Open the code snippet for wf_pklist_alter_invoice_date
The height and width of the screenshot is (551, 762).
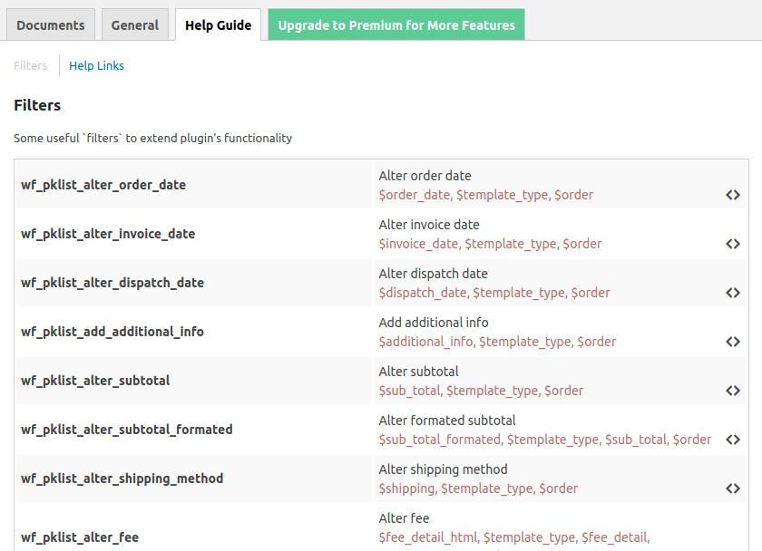(x=734, y=244)
